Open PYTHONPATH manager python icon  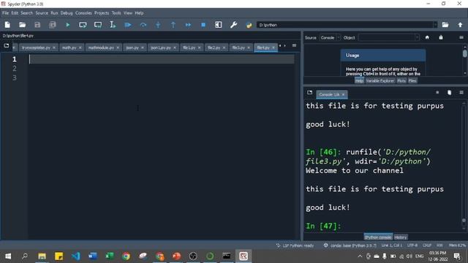pos(249,25)
